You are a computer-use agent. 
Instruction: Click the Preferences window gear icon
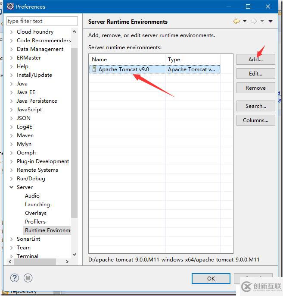tap(10, 6)
